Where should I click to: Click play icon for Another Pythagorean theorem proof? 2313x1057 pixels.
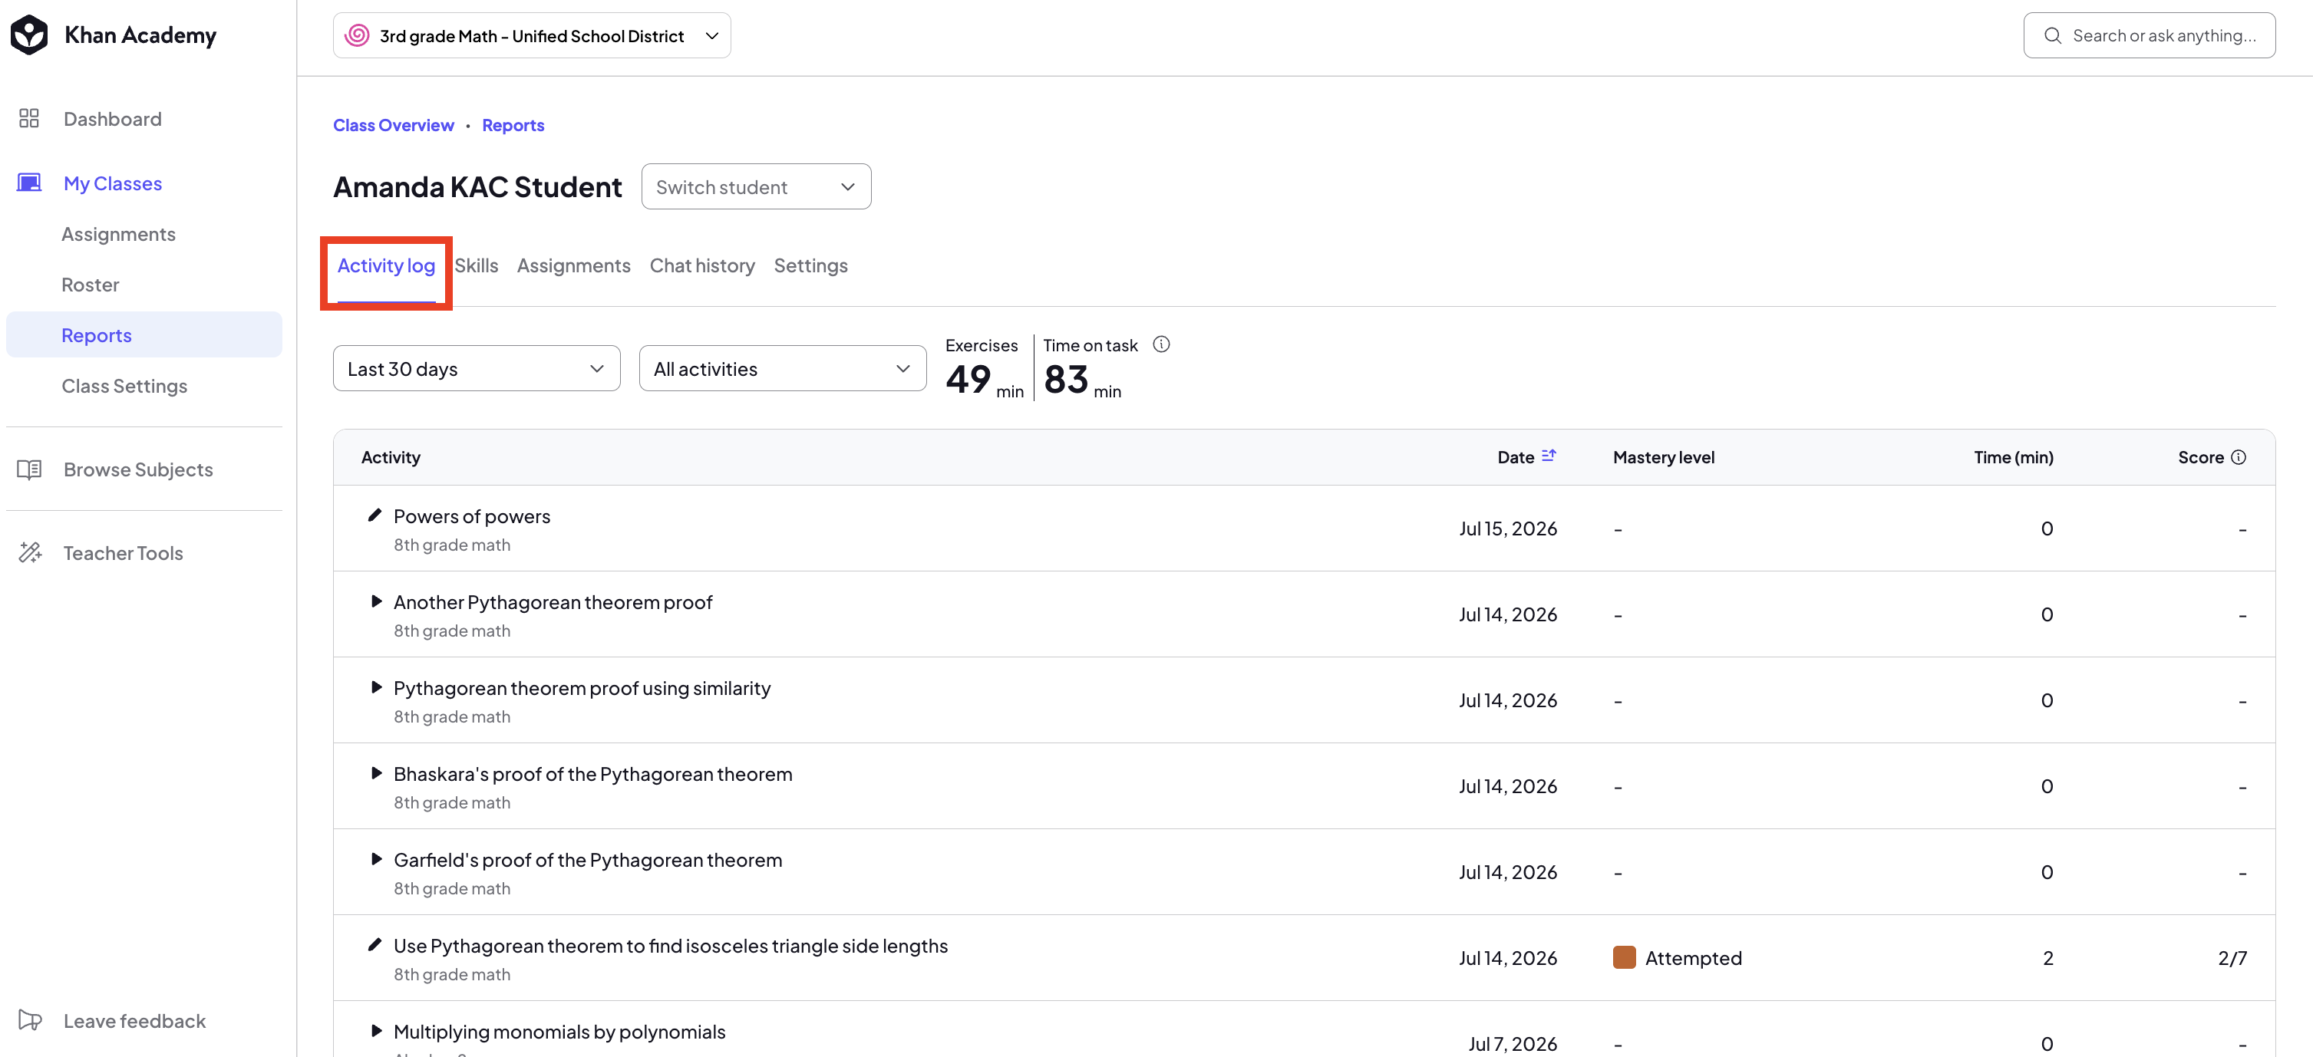tap(376, 601)
